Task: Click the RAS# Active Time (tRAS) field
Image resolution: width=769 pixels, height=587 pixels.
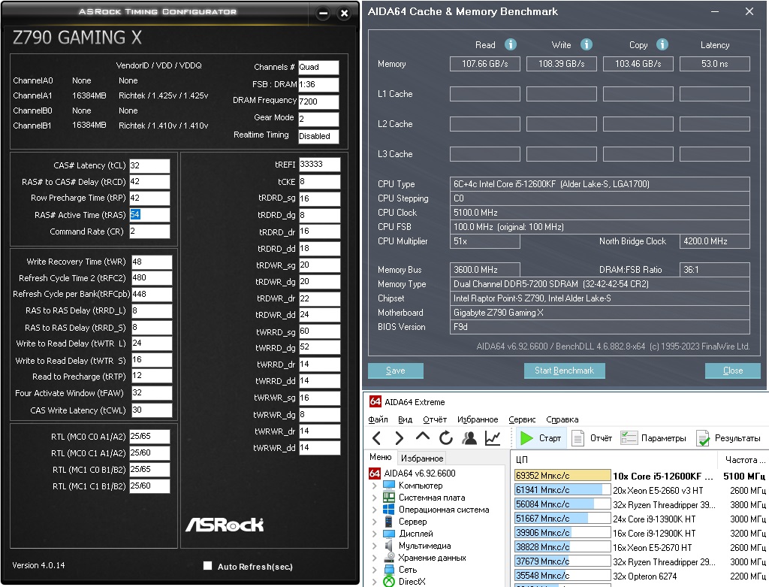Action: tap(149, 214)
